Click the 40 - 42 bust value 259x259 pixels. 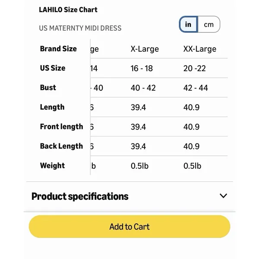point(143,88)
